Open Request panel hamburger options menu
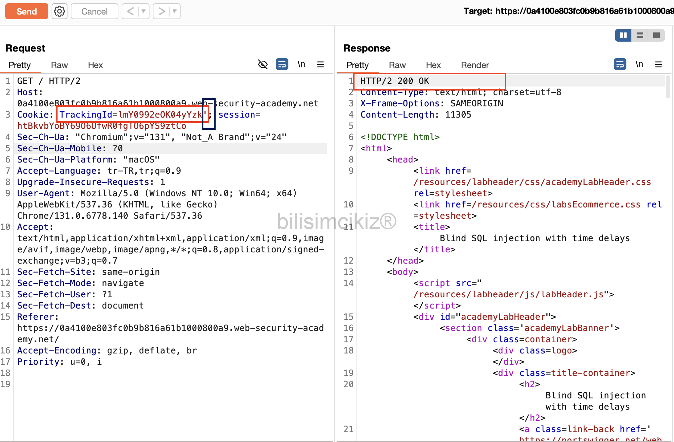Viewport: 674px width, 442px height. (x=320, y=64)
